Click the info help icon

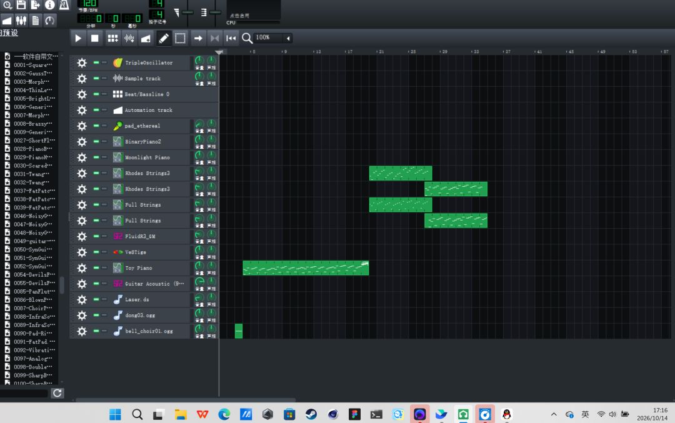[x=50, y=5]
